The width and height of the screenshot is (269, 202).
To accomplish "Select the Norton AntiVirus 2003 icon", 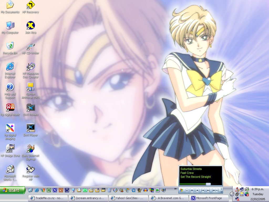I will click(30, 91).
